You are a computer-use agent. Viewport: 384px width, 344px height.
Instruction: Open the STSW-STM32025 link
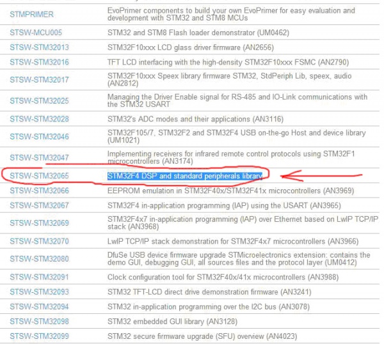click(x=39, y=101)
